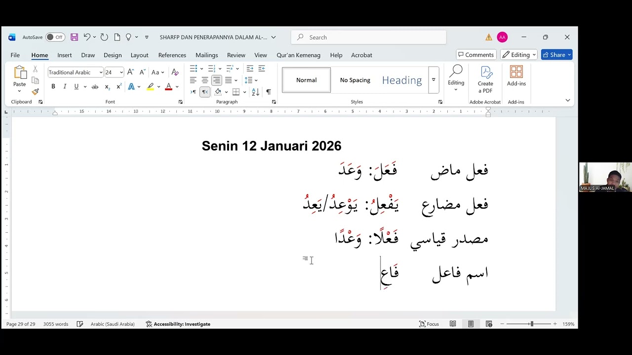Apply the Heading style
This screenshot has width=632, height=355.
coord(402,80)
